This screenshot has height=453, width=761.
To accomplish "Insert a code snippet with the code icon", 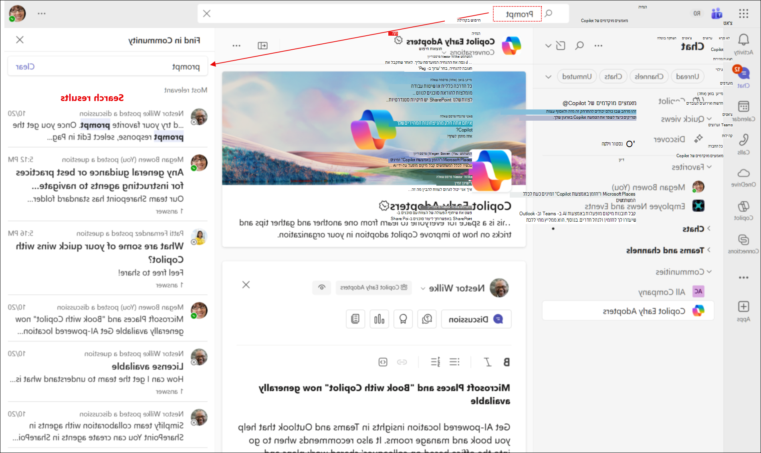I will tap(383, 362).
